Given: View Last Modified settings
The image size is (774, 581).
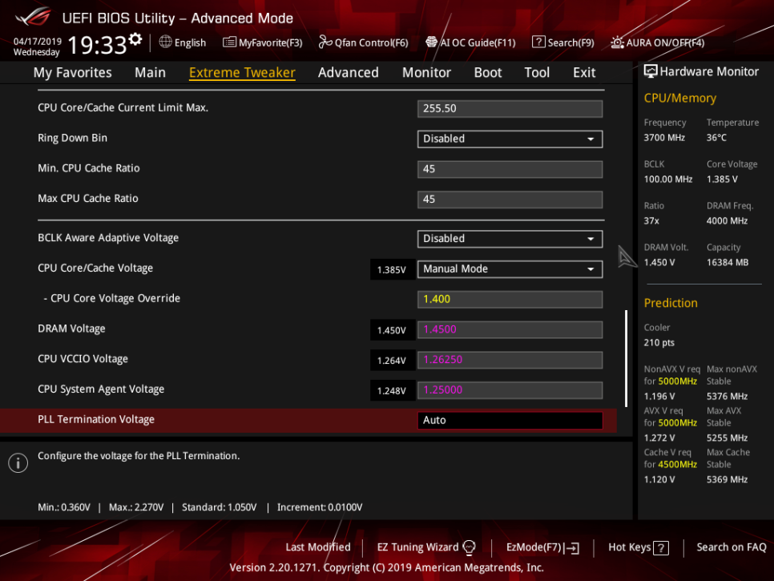Looking at the screenshot, I should click(x=317, y=547).
